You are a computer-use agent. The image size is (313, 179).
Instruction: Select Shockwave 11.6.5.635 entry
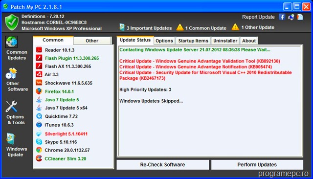(68, 83)
